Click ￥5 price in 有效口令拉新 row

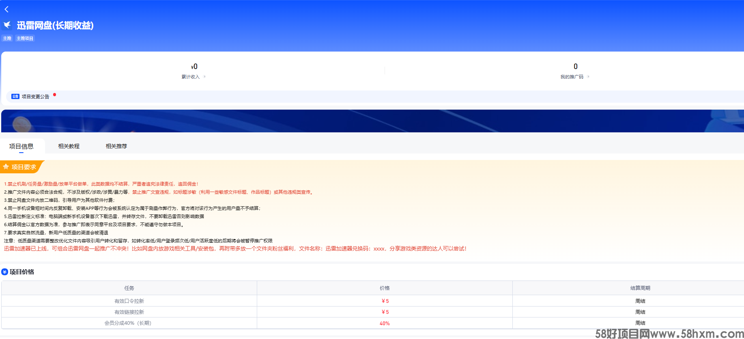tap(385, 301)
